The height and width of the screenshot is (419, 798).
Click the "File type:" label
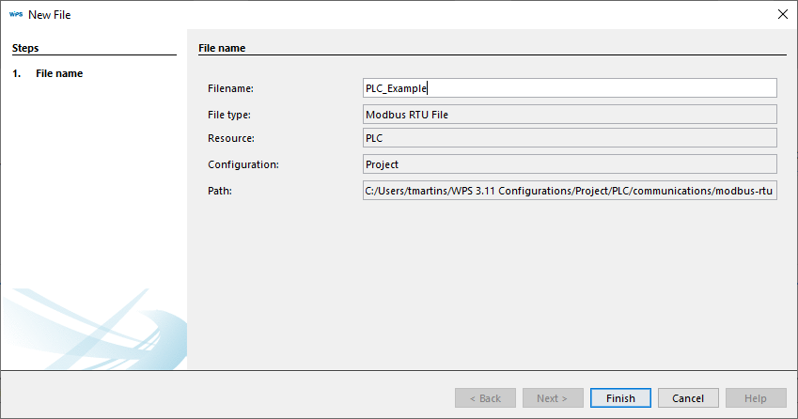coord(229,115)
